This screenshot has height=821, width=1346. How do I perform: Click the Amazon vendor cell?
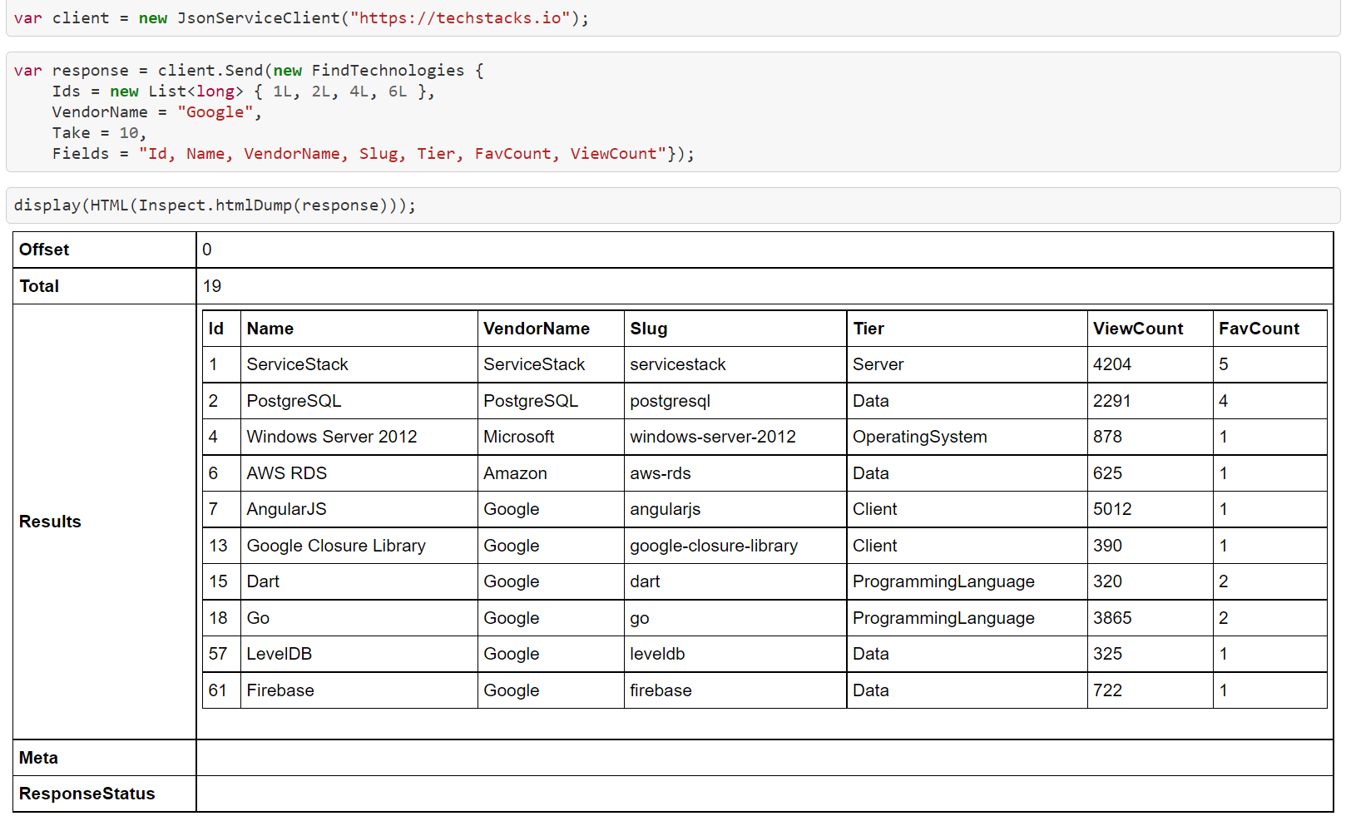[x=551, y=473]
